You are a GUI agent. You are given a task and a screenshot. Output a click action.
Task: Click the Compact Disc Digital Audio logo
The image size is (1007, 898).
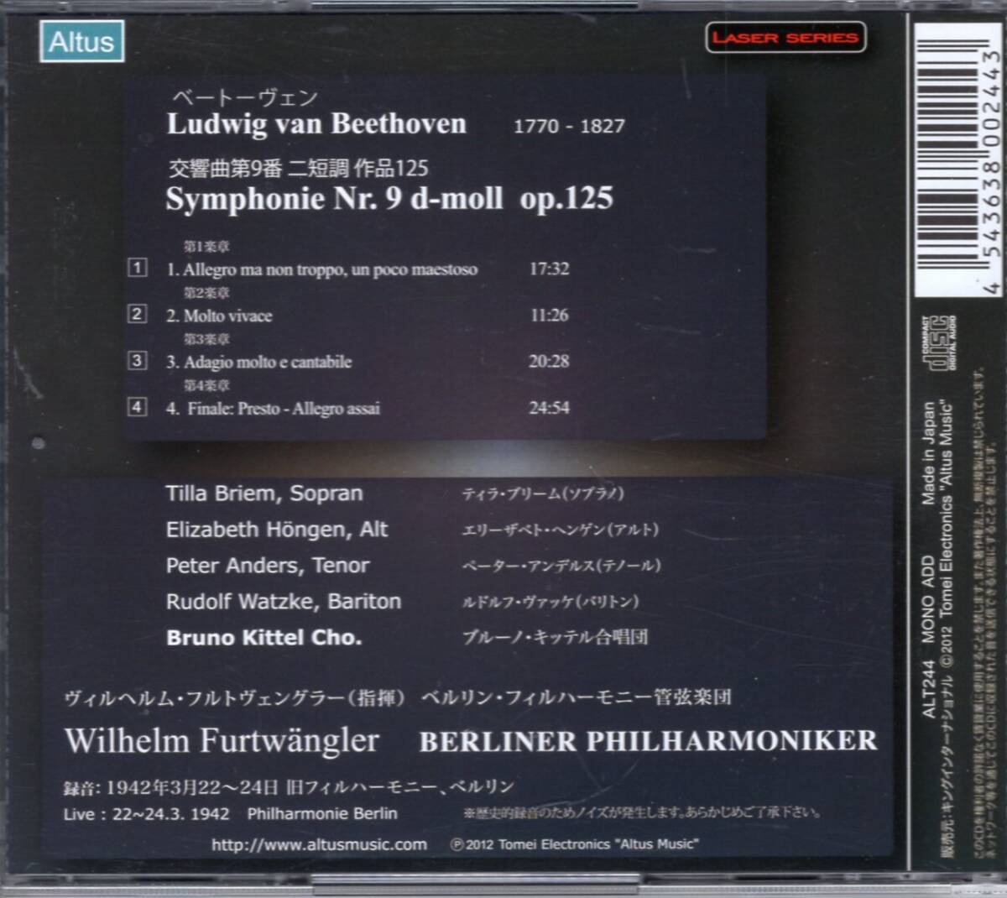938,343
